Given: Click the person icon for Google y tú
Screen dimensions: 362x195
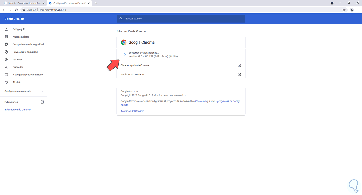Looking at the screenshot, I should [6, 29].
